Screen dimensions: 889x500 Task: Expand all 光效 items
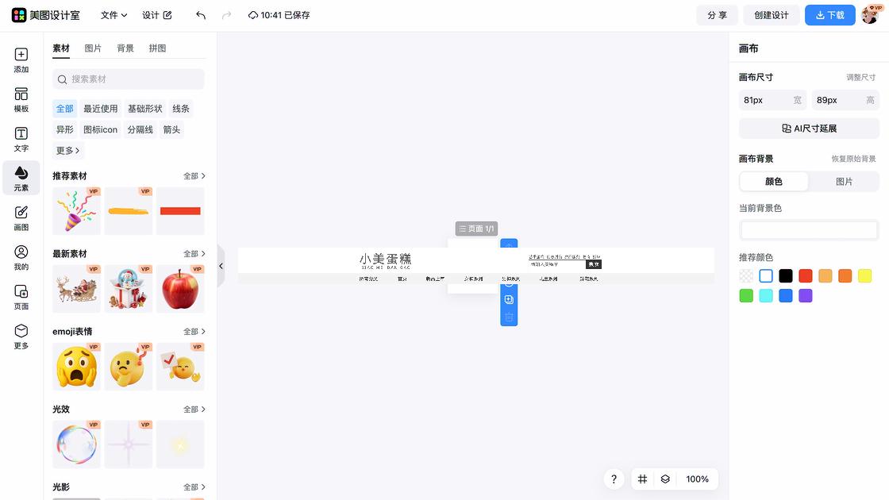[194, 410]
